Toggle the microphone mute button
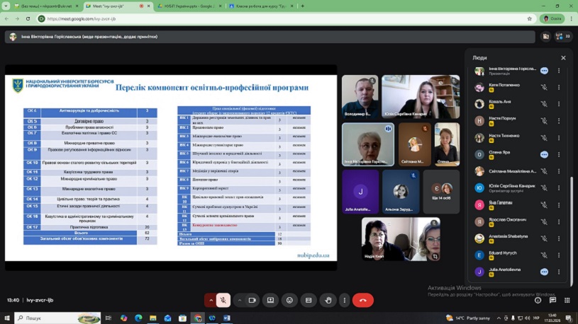 pos(223,301)
